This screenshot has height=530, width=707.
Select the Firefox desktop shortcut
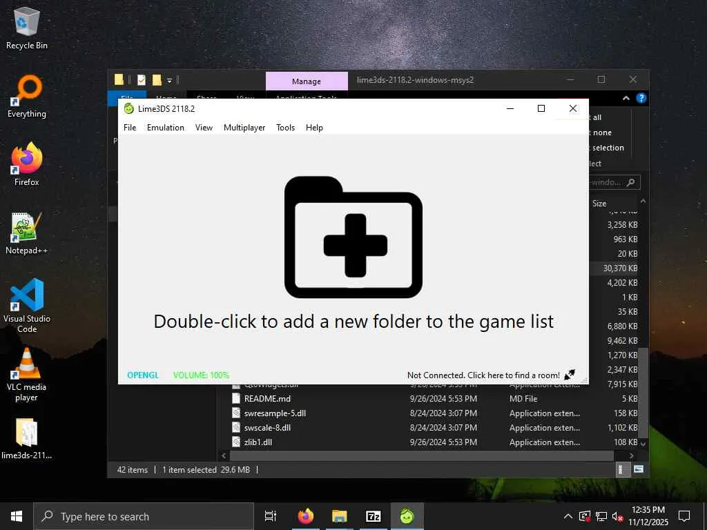click(27, 164)
